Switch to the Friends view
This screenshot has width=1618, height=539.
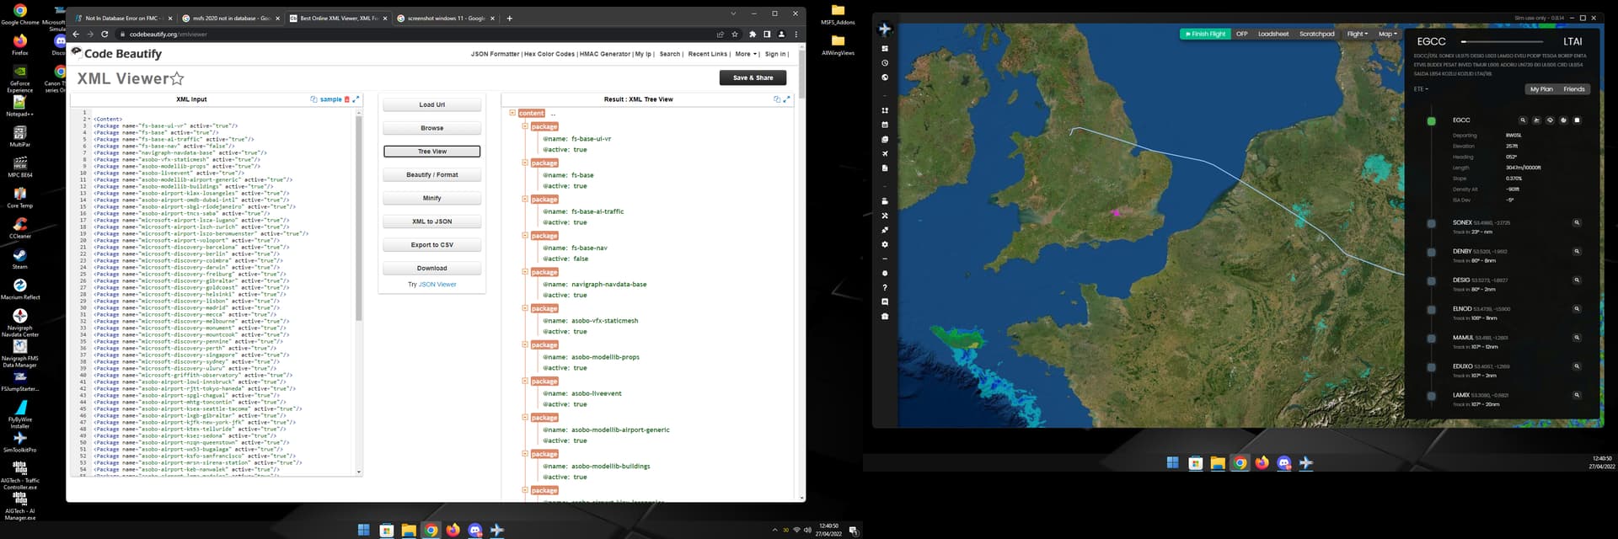1574,88
